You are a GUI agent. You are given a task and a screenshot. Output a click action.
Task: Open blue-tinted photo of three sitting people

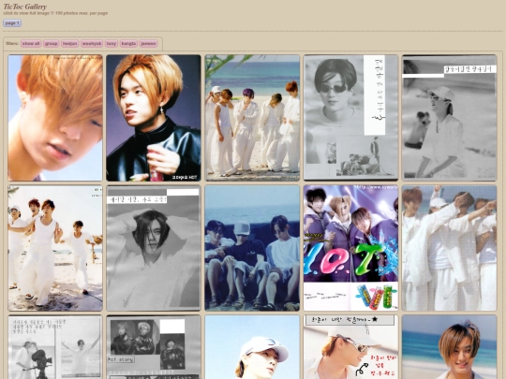(x=252, y=248)
